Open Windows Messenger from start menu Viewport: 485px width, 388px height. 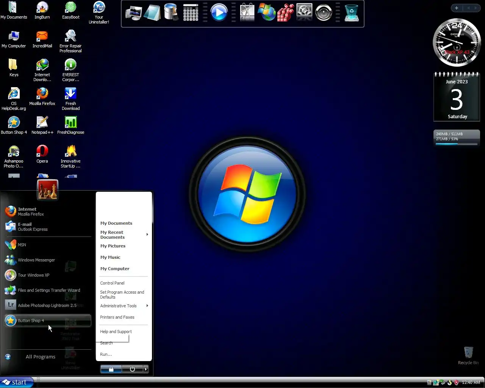coord(47,260)
